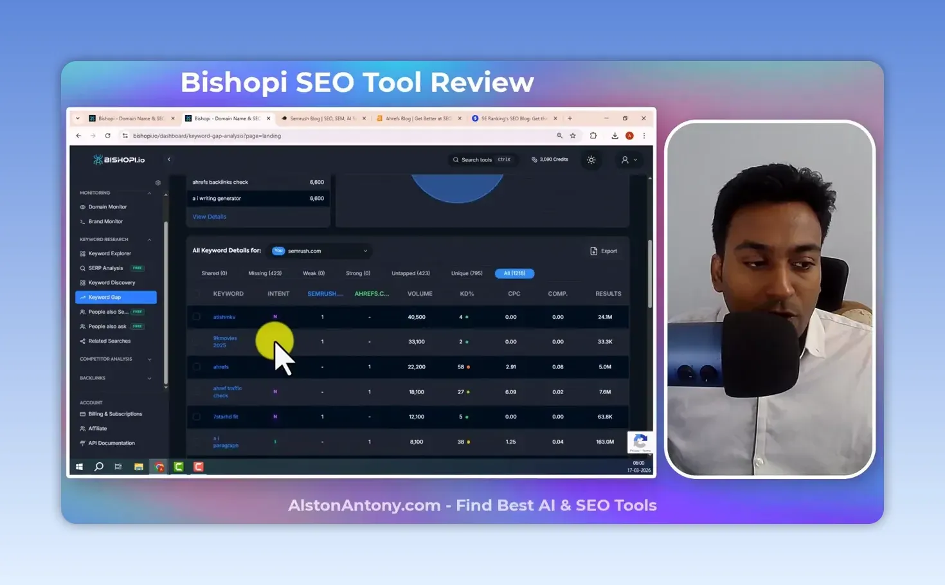Click the main page scrollbar

pyautogui.click(x=649, y=273)
